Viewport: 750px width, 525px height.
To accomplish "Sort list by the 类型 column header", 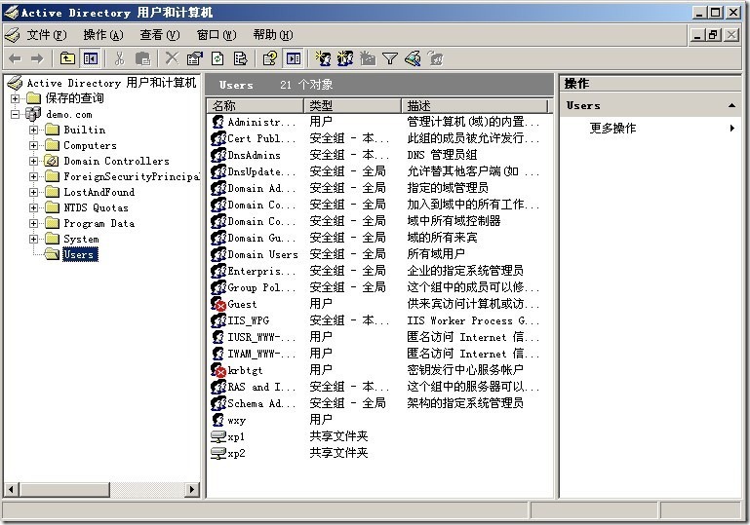I will [351, 105].
